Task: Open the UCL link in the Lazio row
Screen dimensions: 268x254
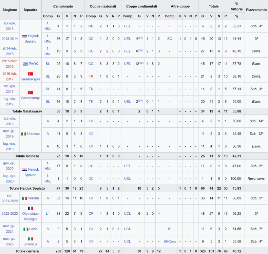Action: click(x=127, y=229)
